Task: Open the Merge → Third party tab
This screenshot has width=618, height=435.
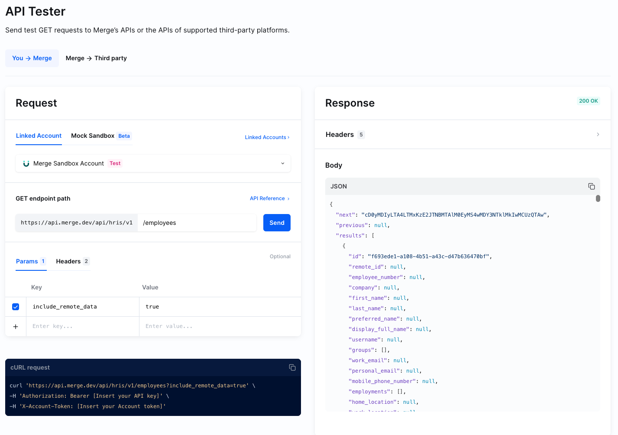Action: [x=96, y=58]
